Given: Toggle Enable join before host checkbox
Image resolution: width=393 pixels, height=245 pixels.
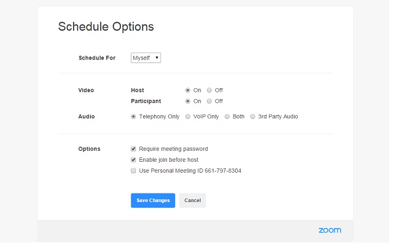Looking at the screenshot, I should [133, 160].
